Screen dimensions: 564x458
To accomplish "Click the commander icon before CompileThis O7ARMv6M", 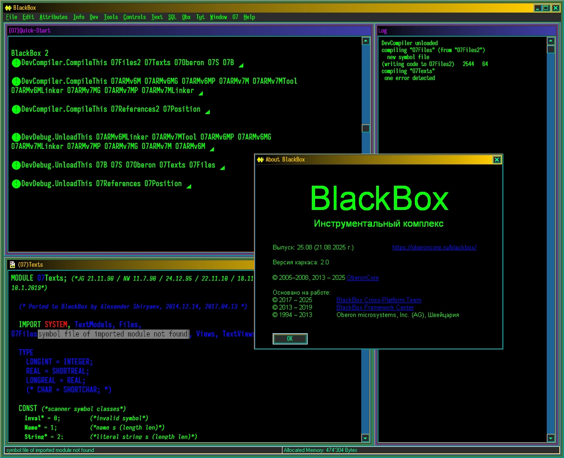I will [x=16, y=81].
